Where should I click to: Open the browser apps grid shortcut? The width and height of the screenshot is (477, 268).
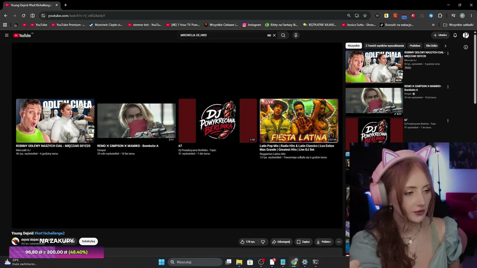(5, 25)
